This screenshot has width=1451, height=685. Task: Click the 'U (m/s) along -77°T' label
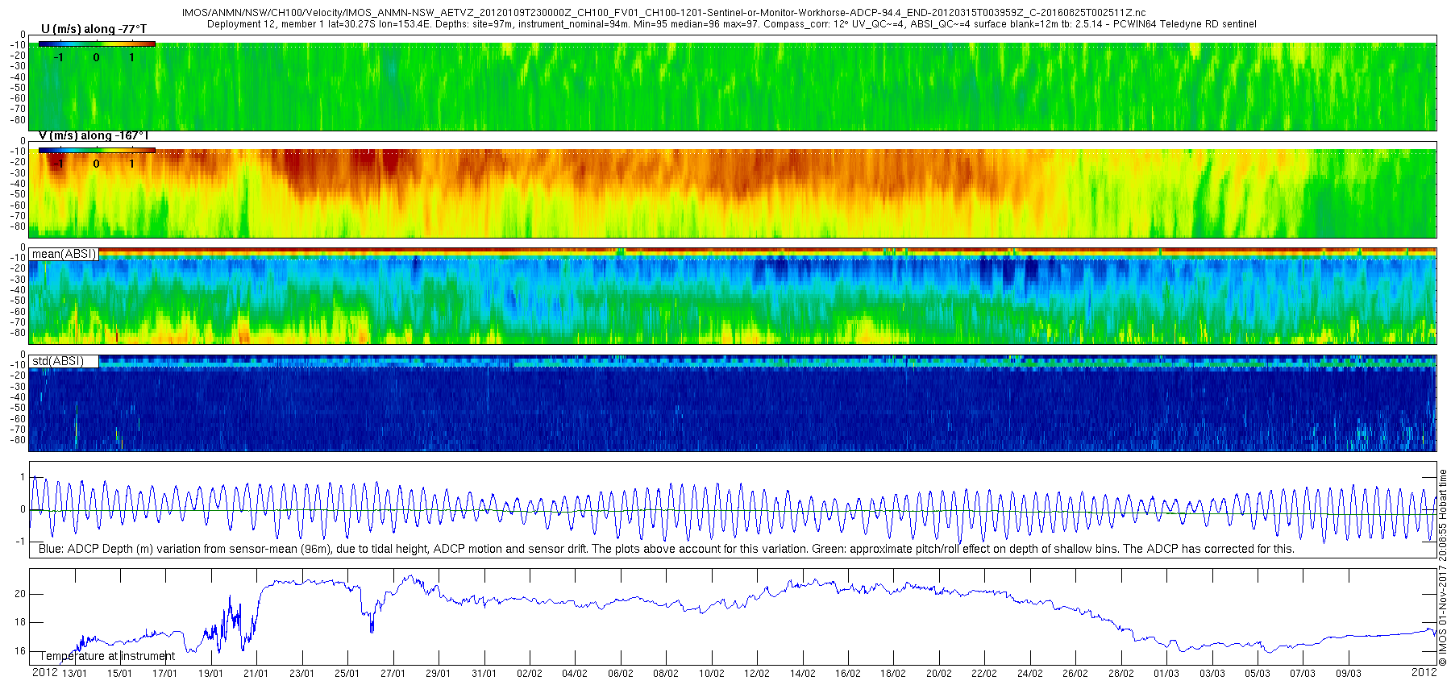[x=94, y=29]
